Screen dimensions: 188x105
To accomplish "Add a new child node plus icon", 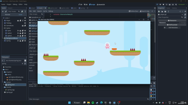I will click(x=3, y=11).
